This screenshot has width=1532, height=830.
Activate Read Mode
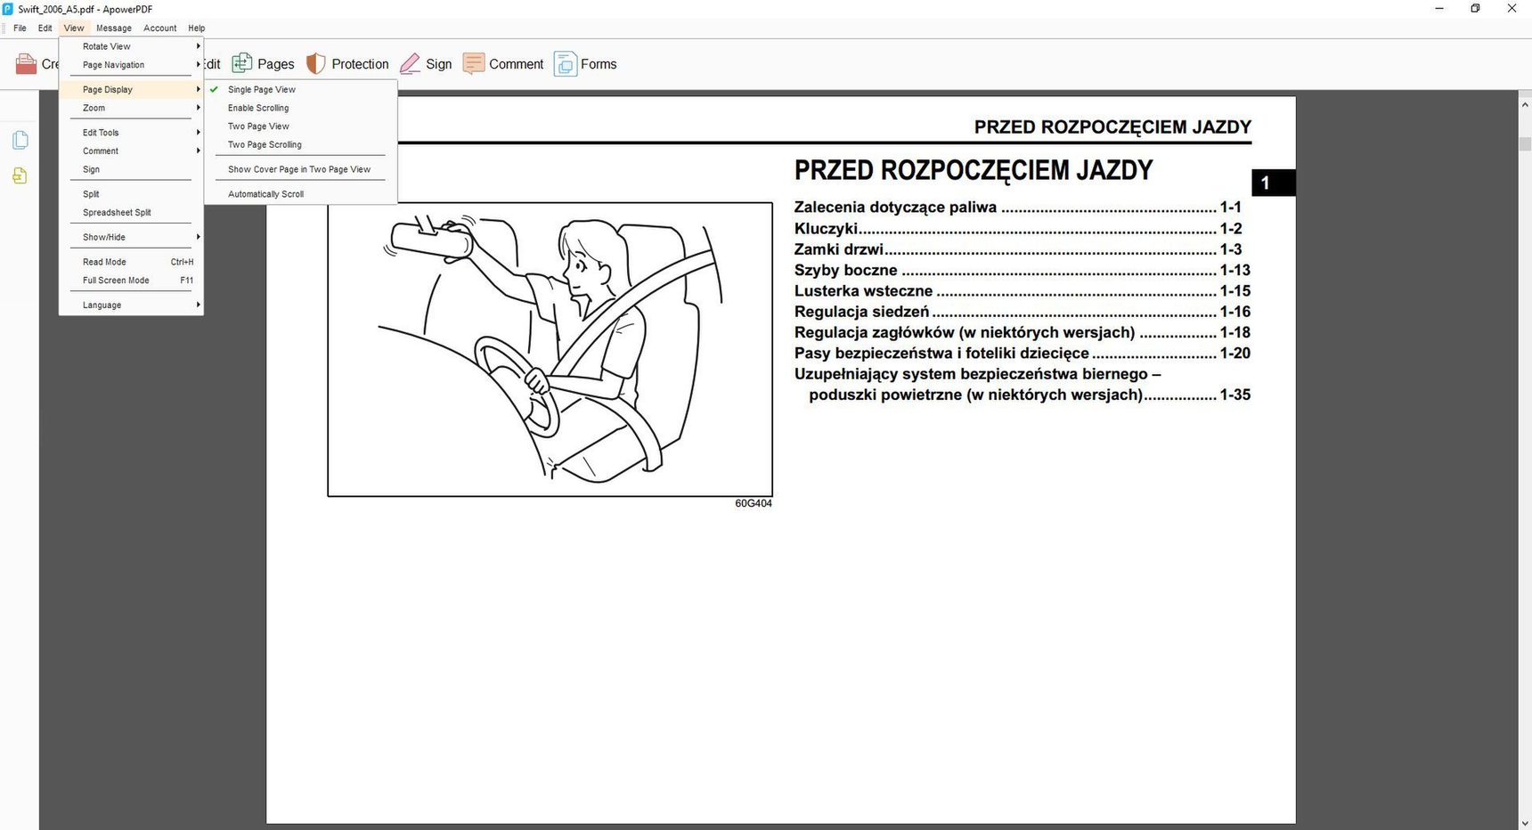coord(131,262)
